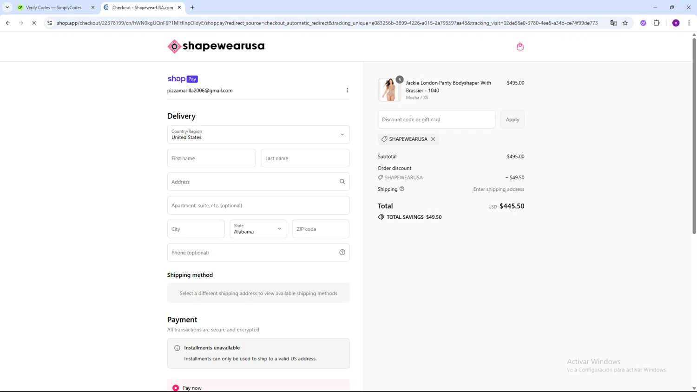Remove the SHAPEWEARUSA discount code
The image size is (697, 392).
(433, 139)
